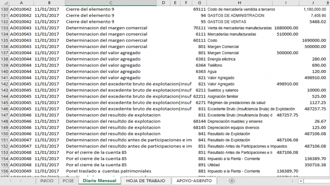
Task: Select the Diario Mensual sheet tab
Action: pos(100,181)
